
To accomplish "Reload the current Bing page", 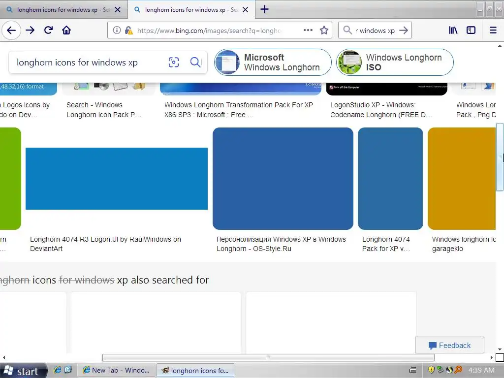I will click(x=49, y=30).
